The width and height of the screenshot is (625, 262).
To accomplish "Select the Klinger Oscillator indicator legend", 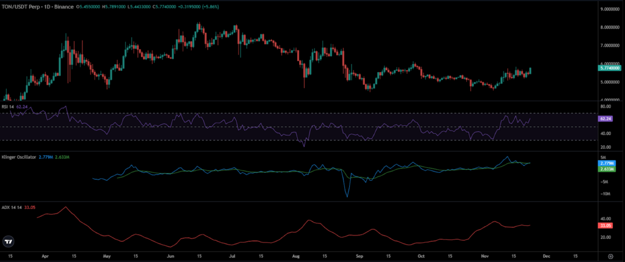I will click(20, 157).
